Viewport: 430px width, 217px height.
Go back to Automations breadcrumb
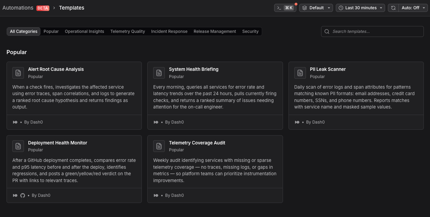(18, 8)
